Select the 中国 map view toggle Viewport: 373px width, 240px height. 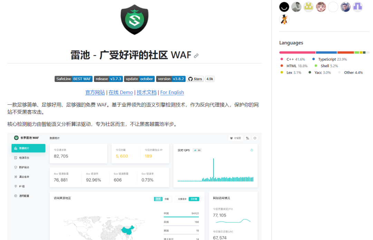click(x=167, y=199)
